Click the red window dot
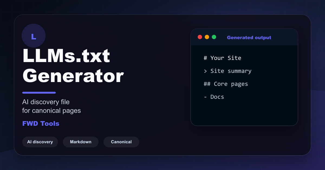This screenshot has height=170, width=325. [200, 37]
